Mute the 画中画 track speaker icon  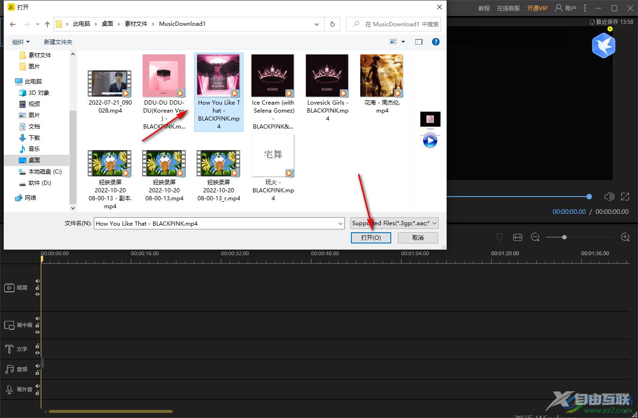pos(38,319)
